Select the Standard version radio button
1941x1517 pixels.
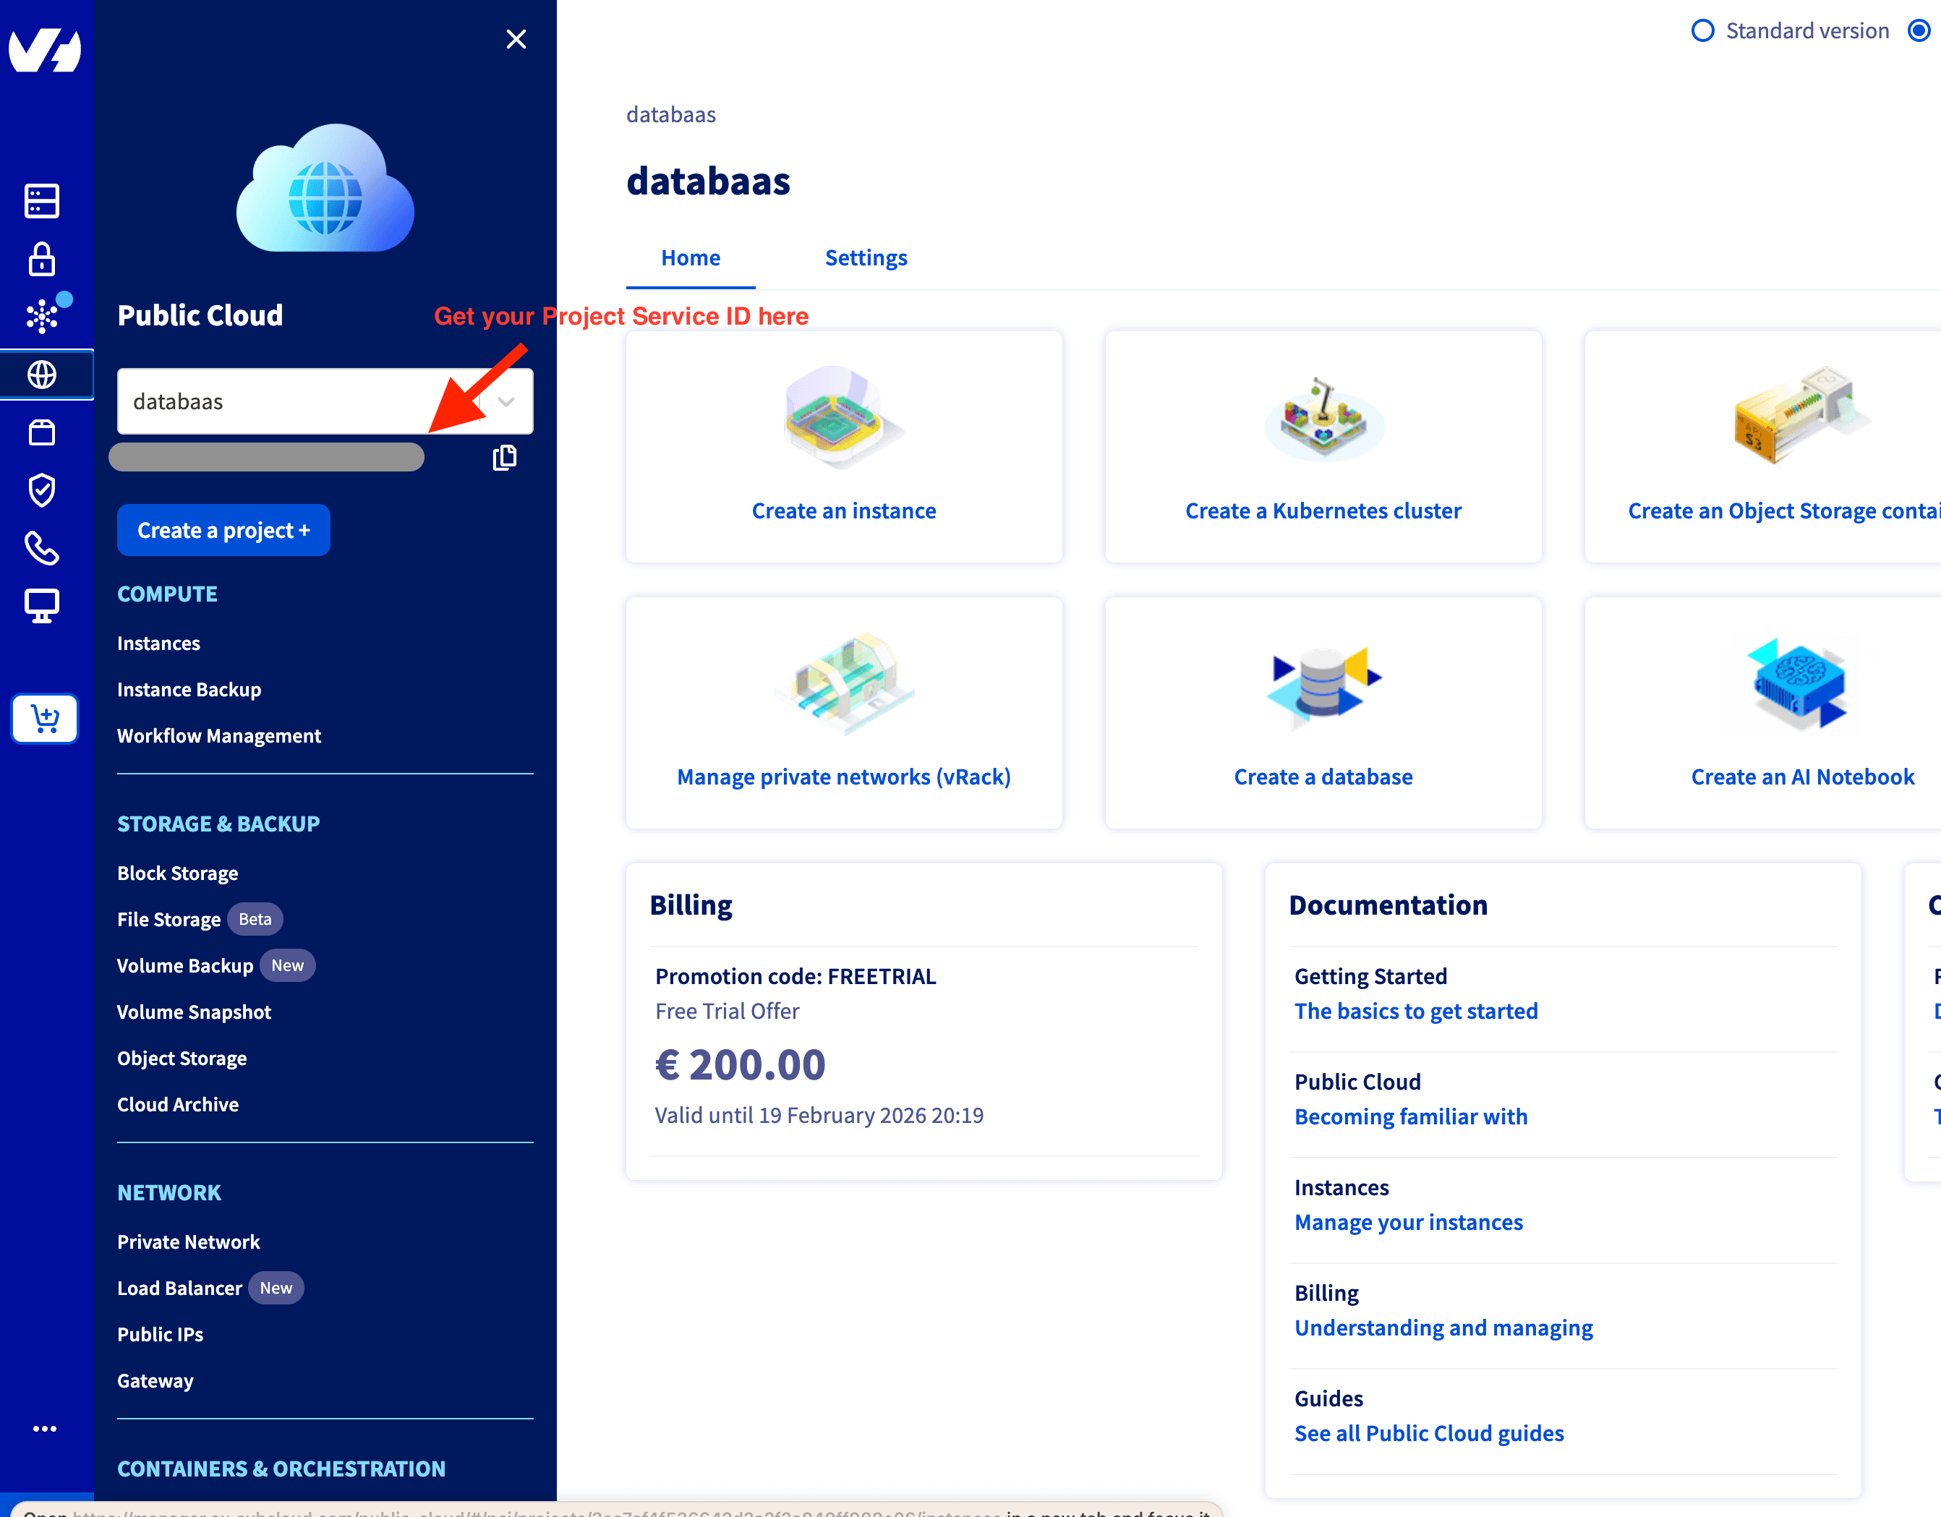point(1702,31)
